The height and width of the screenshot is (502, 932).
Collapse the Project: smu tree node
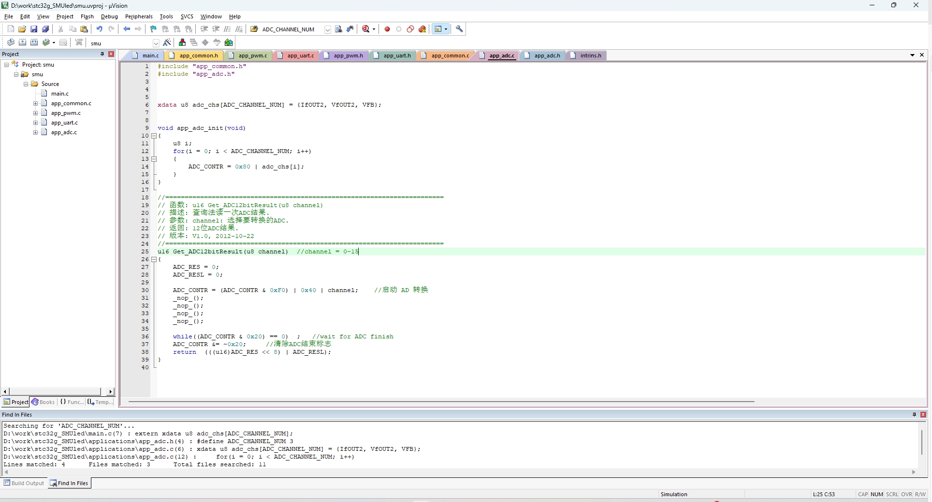coord(7,65)
